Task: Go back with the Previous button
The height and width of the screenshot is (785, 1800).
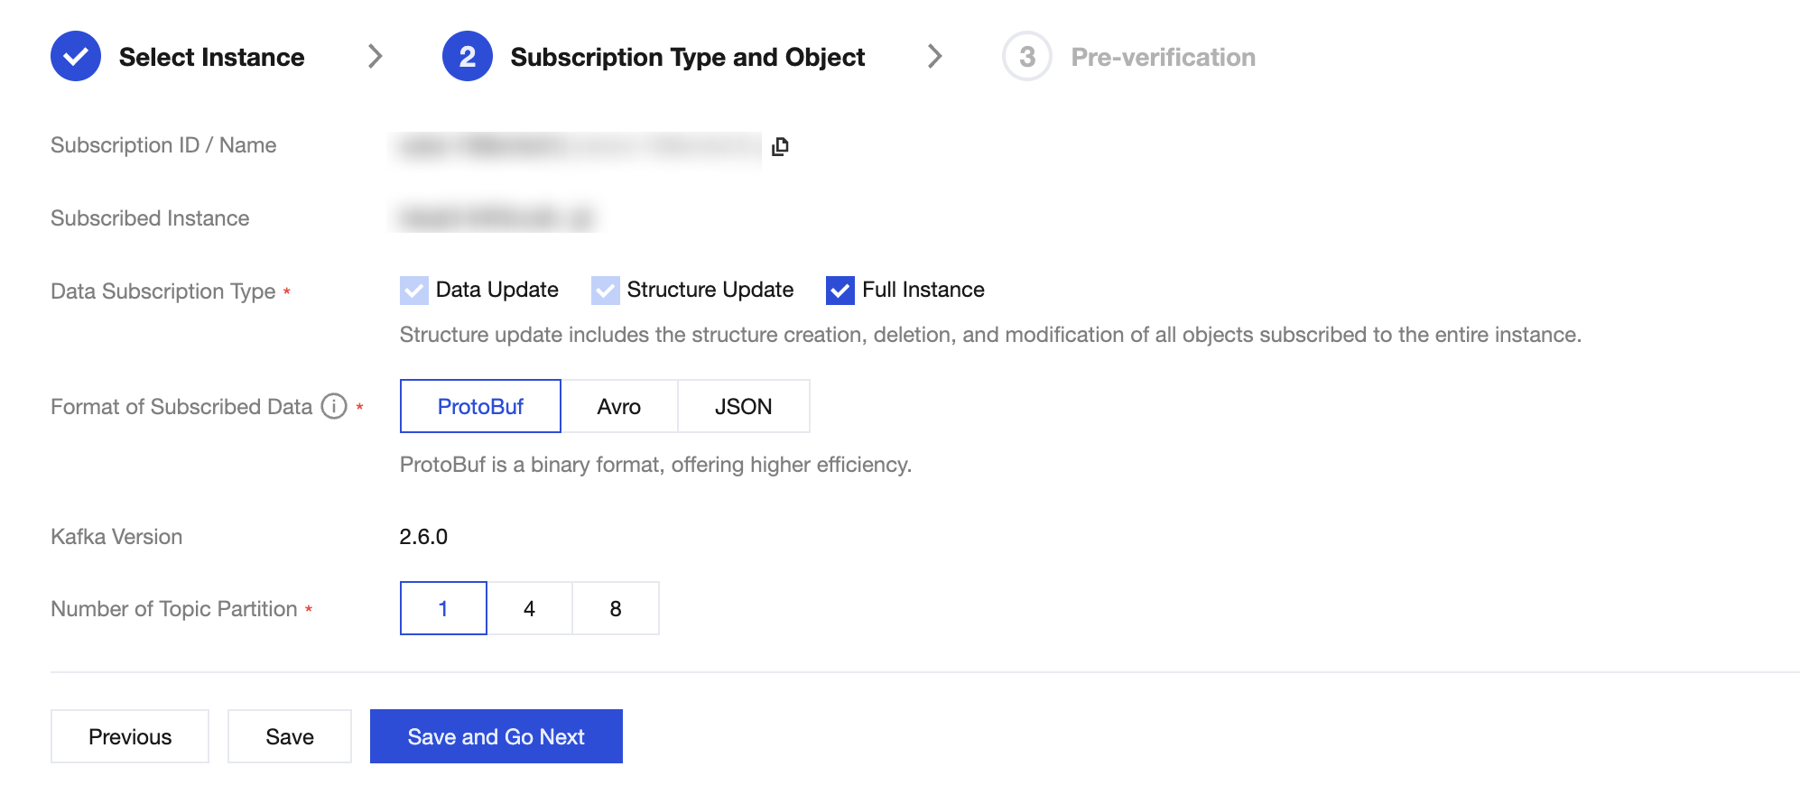Action: pyautogui.click(x=130, y=737)
